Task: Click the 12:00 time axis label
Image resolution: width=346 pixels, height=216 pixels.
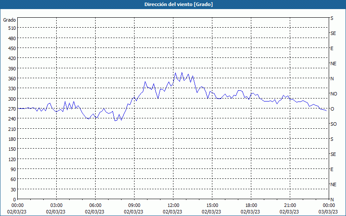Action: [x=173, y=206]
